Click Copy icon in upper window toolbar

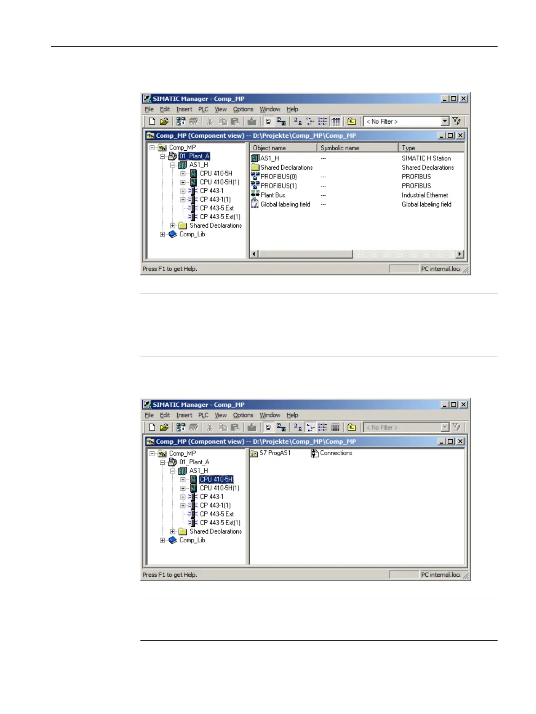tap(223, 121)
